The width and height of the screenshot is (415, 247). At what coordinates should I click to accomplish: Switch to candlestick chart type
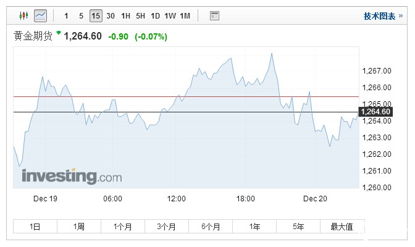pyautogui.click(x=24, y=15)
